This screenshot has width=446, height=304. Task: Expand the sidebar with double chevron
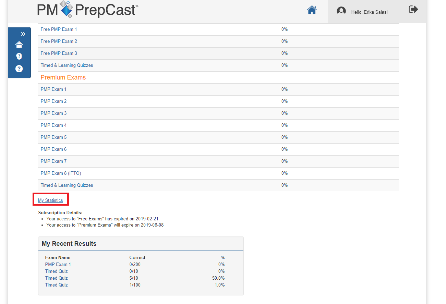click(x=23, y=34)
